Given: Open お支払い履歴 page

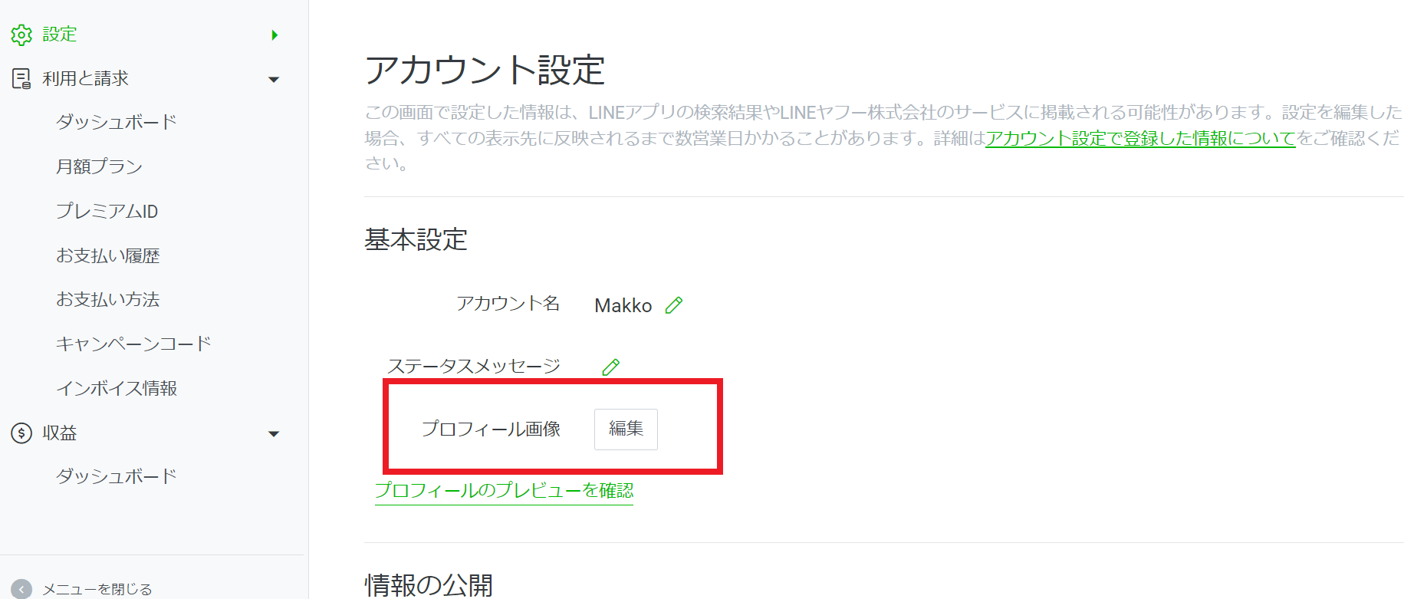Looking at the screenshot, I should [x=108, y=255].
